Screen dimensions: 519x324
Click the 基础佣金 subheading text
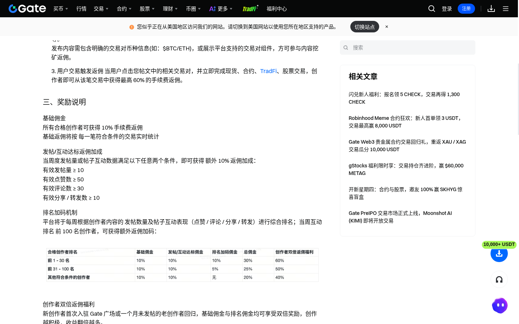point(54,118)
